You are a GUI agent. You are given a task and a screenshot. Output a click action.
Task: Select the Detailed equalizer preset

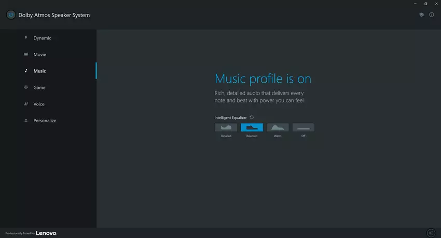[x=226, y=127]
